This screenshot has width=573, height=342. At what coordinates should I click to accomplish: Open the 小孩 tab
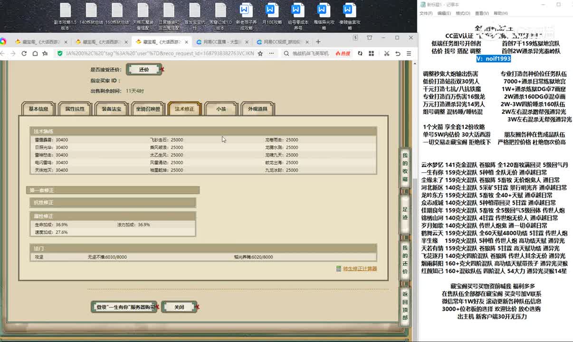coord(221,109)
